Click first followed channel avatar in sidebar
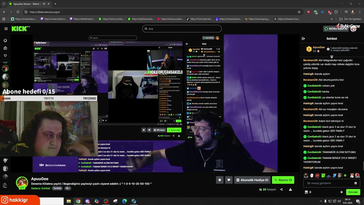This screenshot has width=364, height=205. (x=5, y=68)
